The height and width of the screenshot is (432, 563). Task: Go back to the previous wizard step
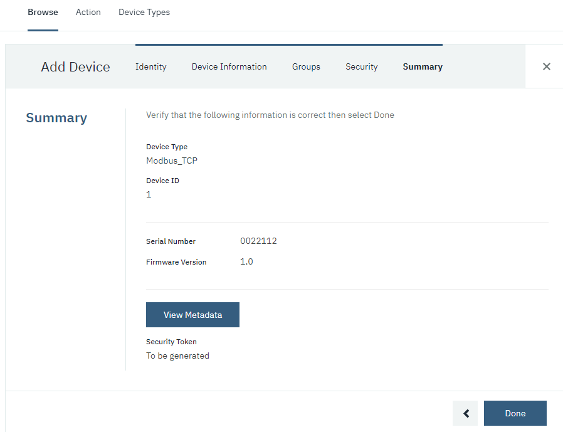point(465,413)
